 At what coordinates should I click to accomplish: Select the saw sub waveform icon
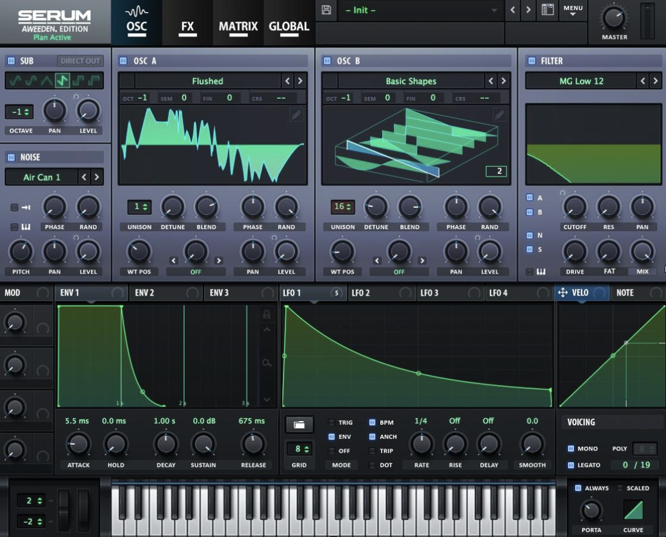coord(62,80)
